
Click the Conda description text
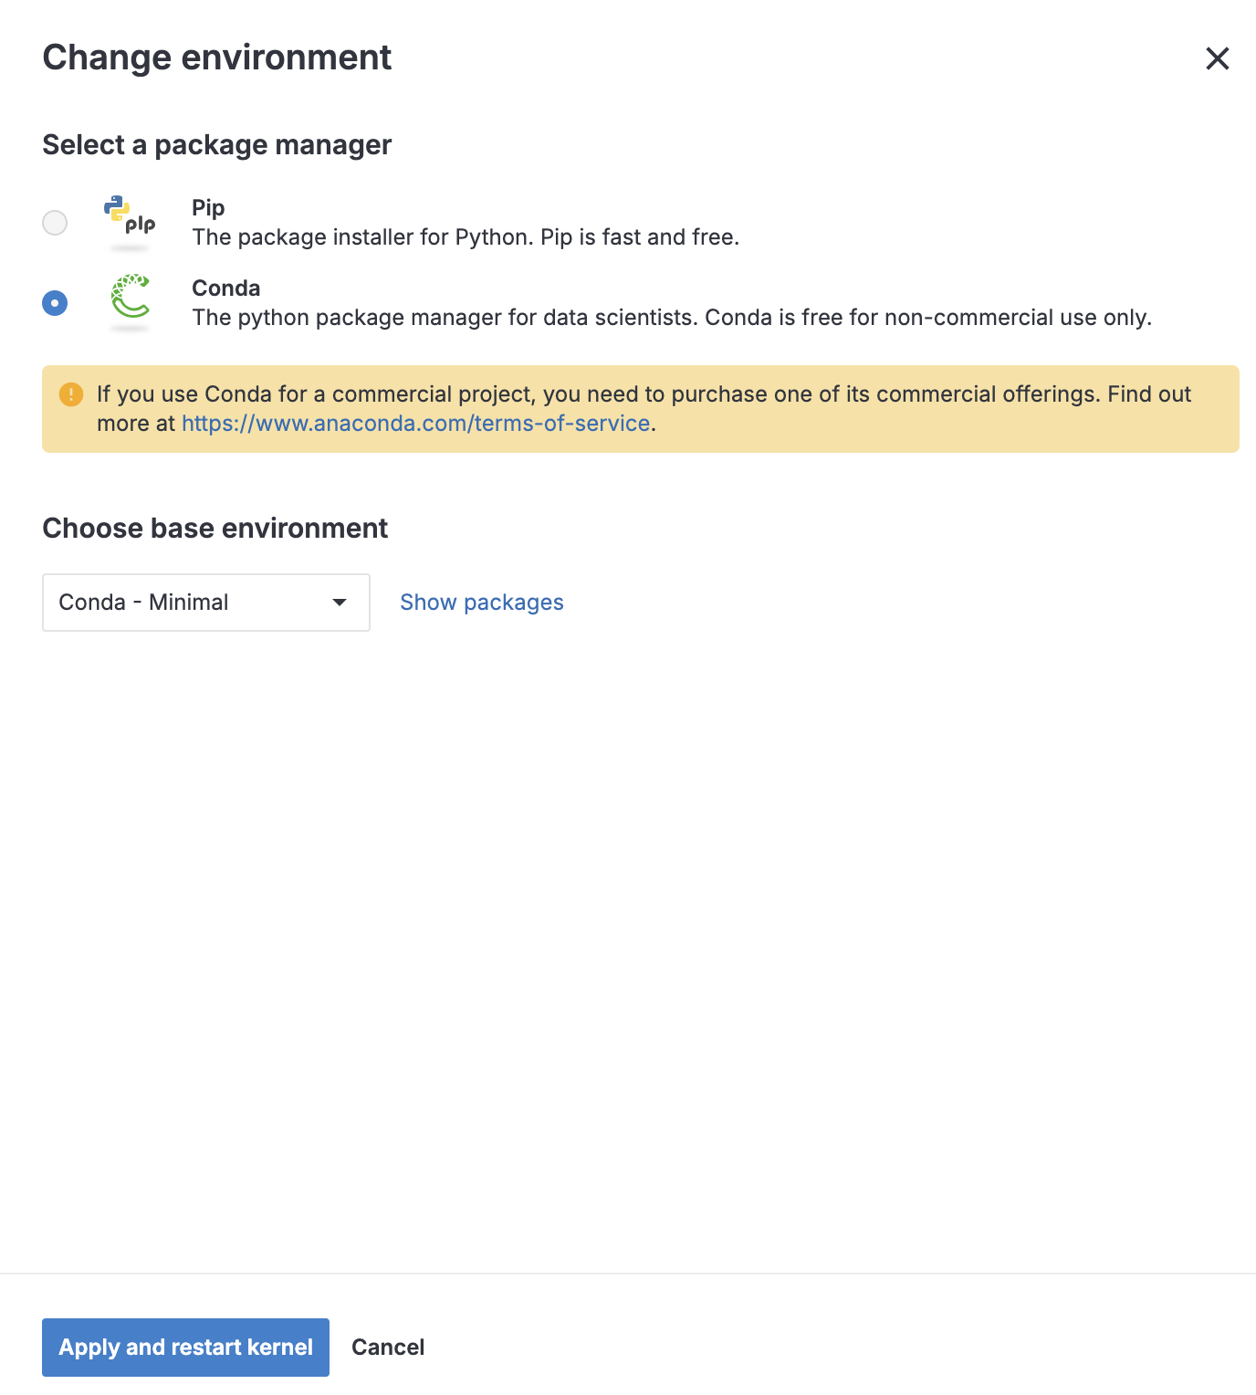pyautogui.click(x=672, y=318)
